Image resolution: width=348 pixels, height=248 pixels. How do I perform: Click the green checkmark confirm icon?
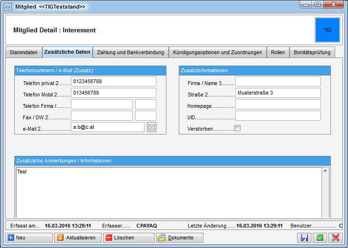tap(320, 238)
